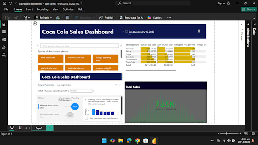Click the account avatar icon beside Sign in

tap(228, 3)
